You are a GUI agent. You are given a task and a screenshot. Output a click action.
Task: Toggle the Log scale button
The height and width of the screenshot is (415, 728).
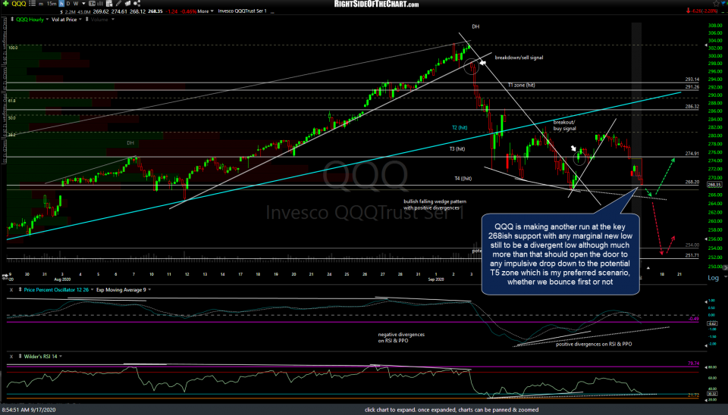(713, 278)
